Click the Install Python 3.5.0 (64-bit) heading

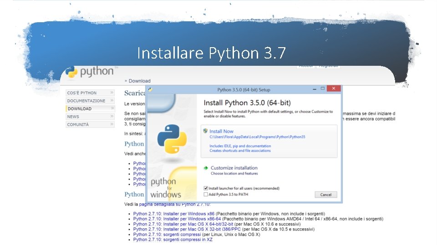click(x=247, y=103)
